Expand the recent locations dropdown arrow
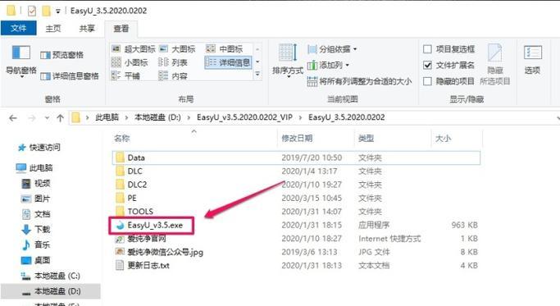The image size is (560, 306). click(x=47, y=117)
